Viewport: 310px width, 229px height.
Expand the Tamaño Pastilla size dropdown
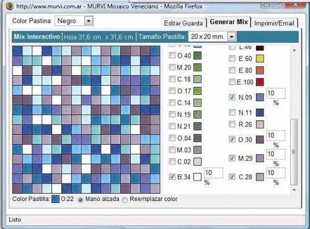232,37
